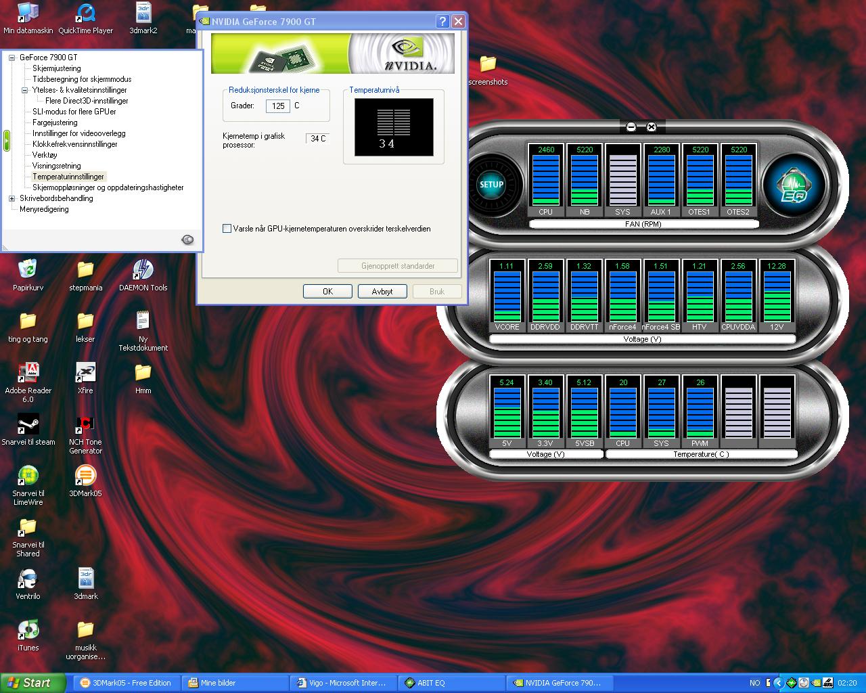Screen dimensions: 866x693
Task: Minimize the ABIT EQ gadget with the minus icon
Action: [x=631, y=127]
